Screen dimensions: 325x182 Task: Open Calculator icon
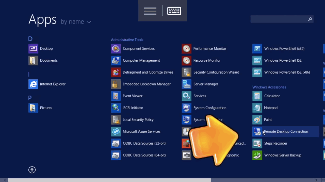click(x=257, y=96)
